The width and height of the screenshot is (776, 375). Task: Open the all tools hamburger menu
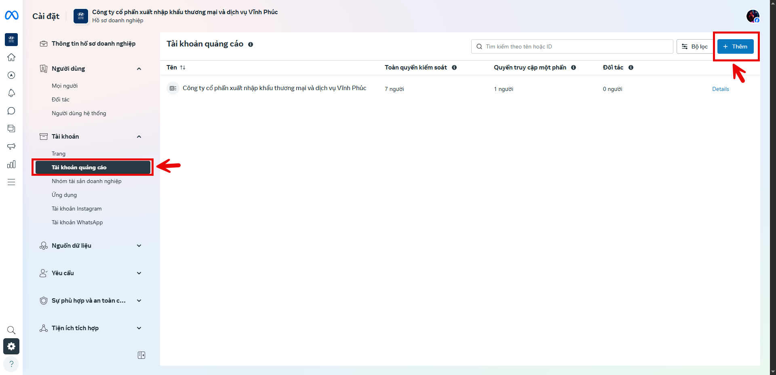point(11,182)
